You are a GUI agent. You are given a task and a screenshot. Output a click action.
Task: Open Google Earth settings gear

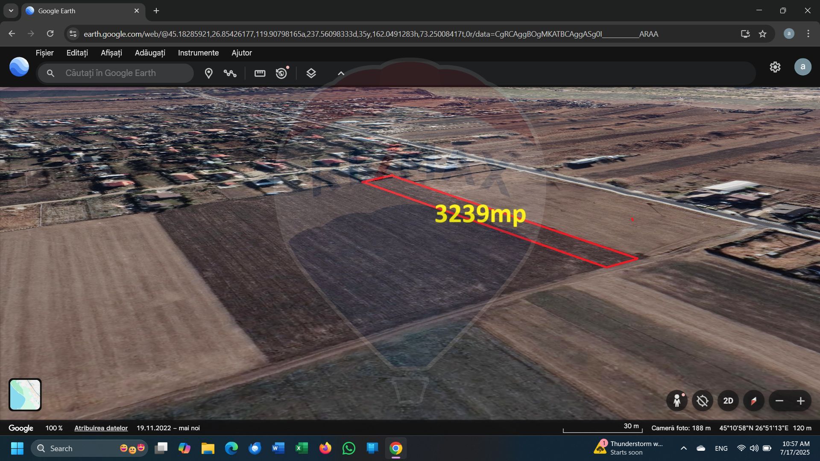(775, 67)
